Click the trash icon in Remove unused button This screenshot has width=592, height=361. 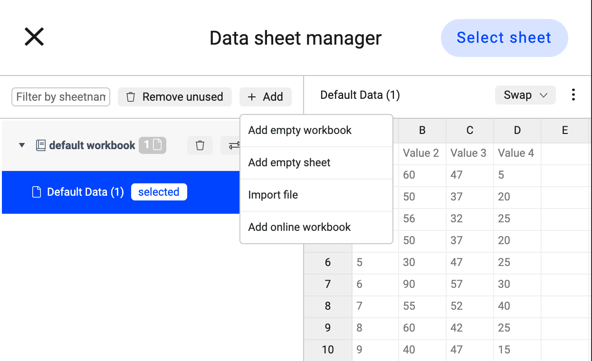coord(131,97)
